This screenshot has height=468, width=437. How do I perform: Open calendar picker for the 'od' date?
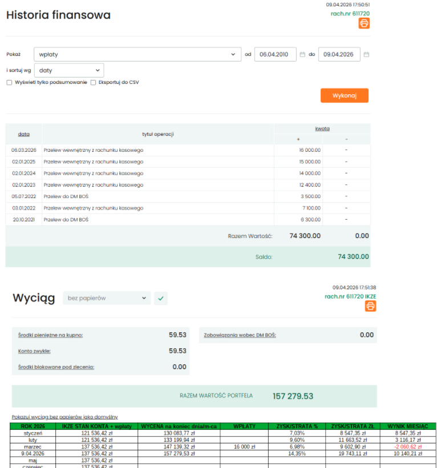point(302,54)
